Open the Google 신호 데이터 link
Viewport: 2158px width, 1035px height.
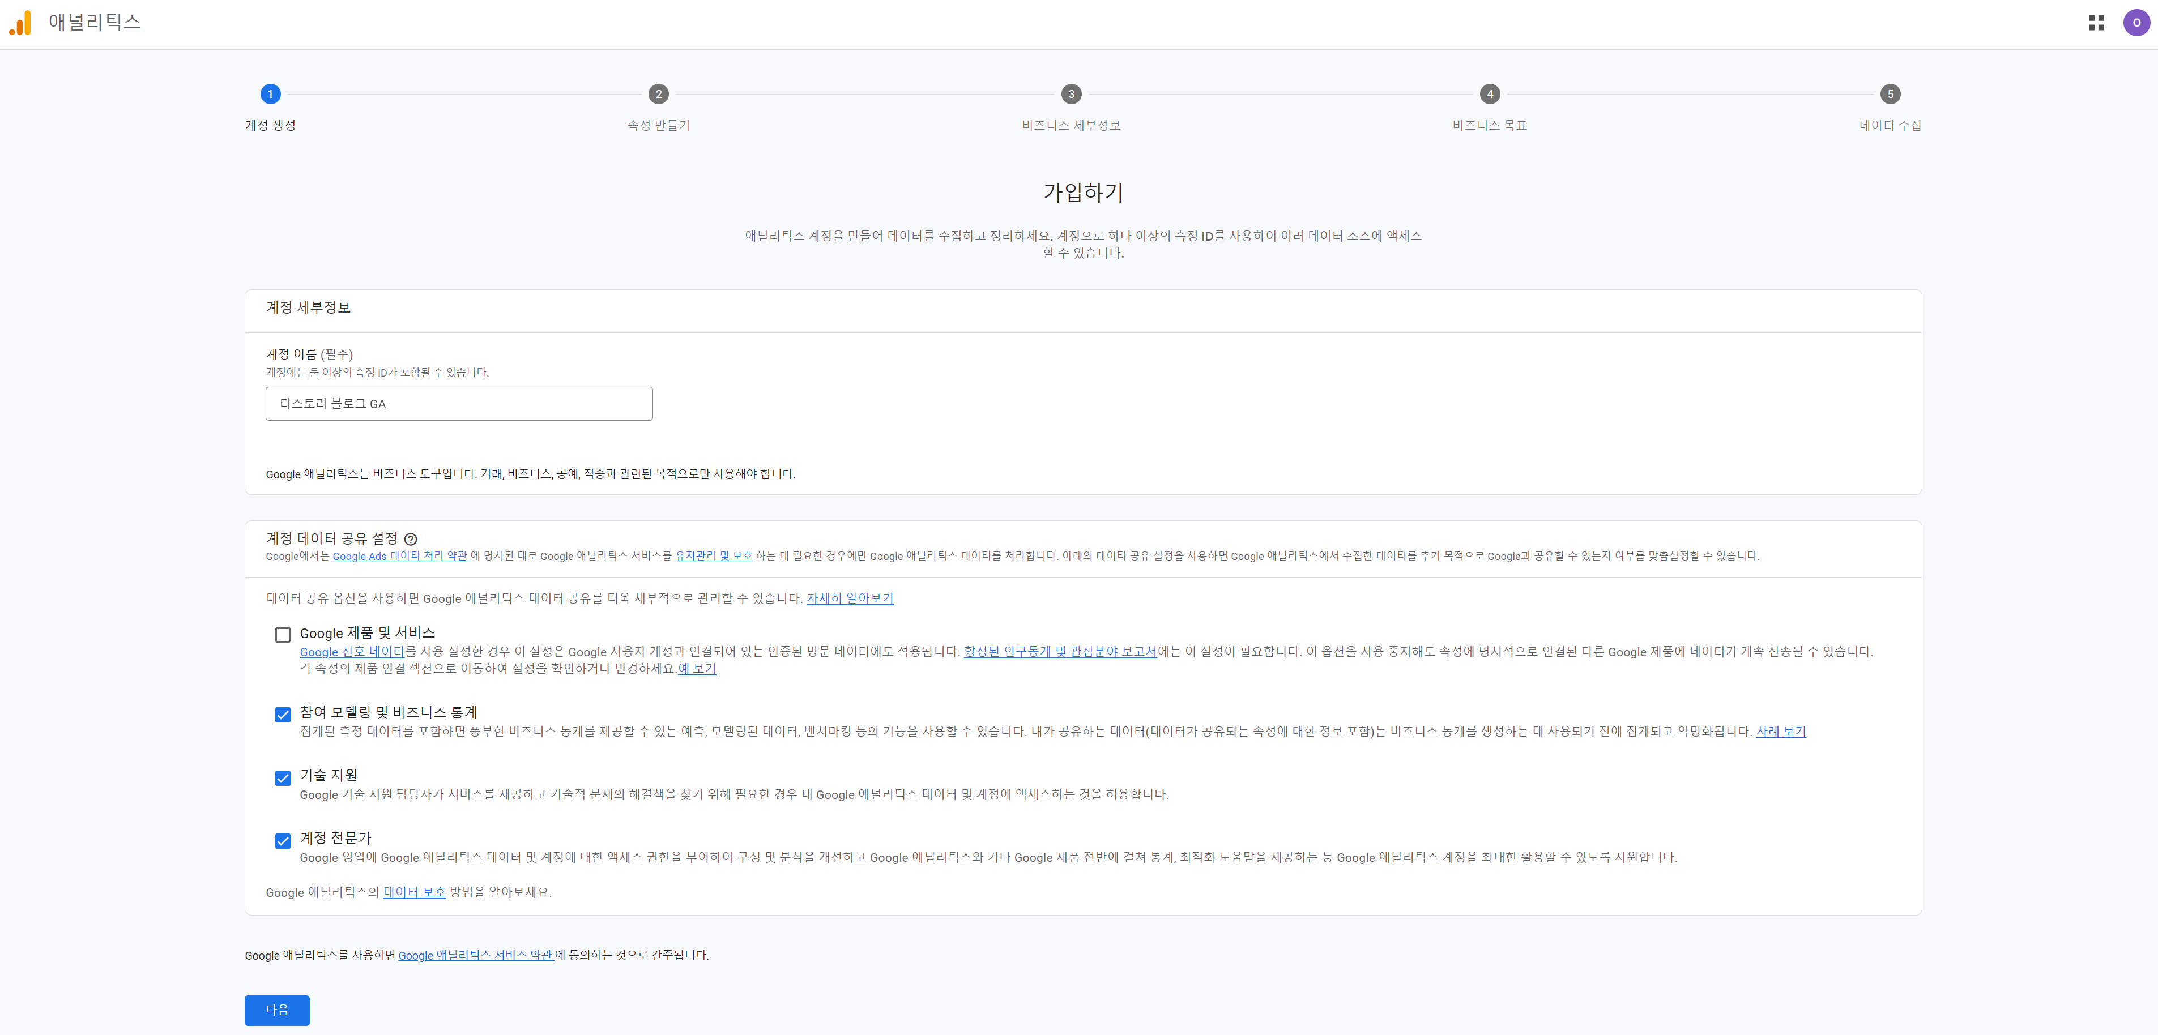(x=352, y=652)
